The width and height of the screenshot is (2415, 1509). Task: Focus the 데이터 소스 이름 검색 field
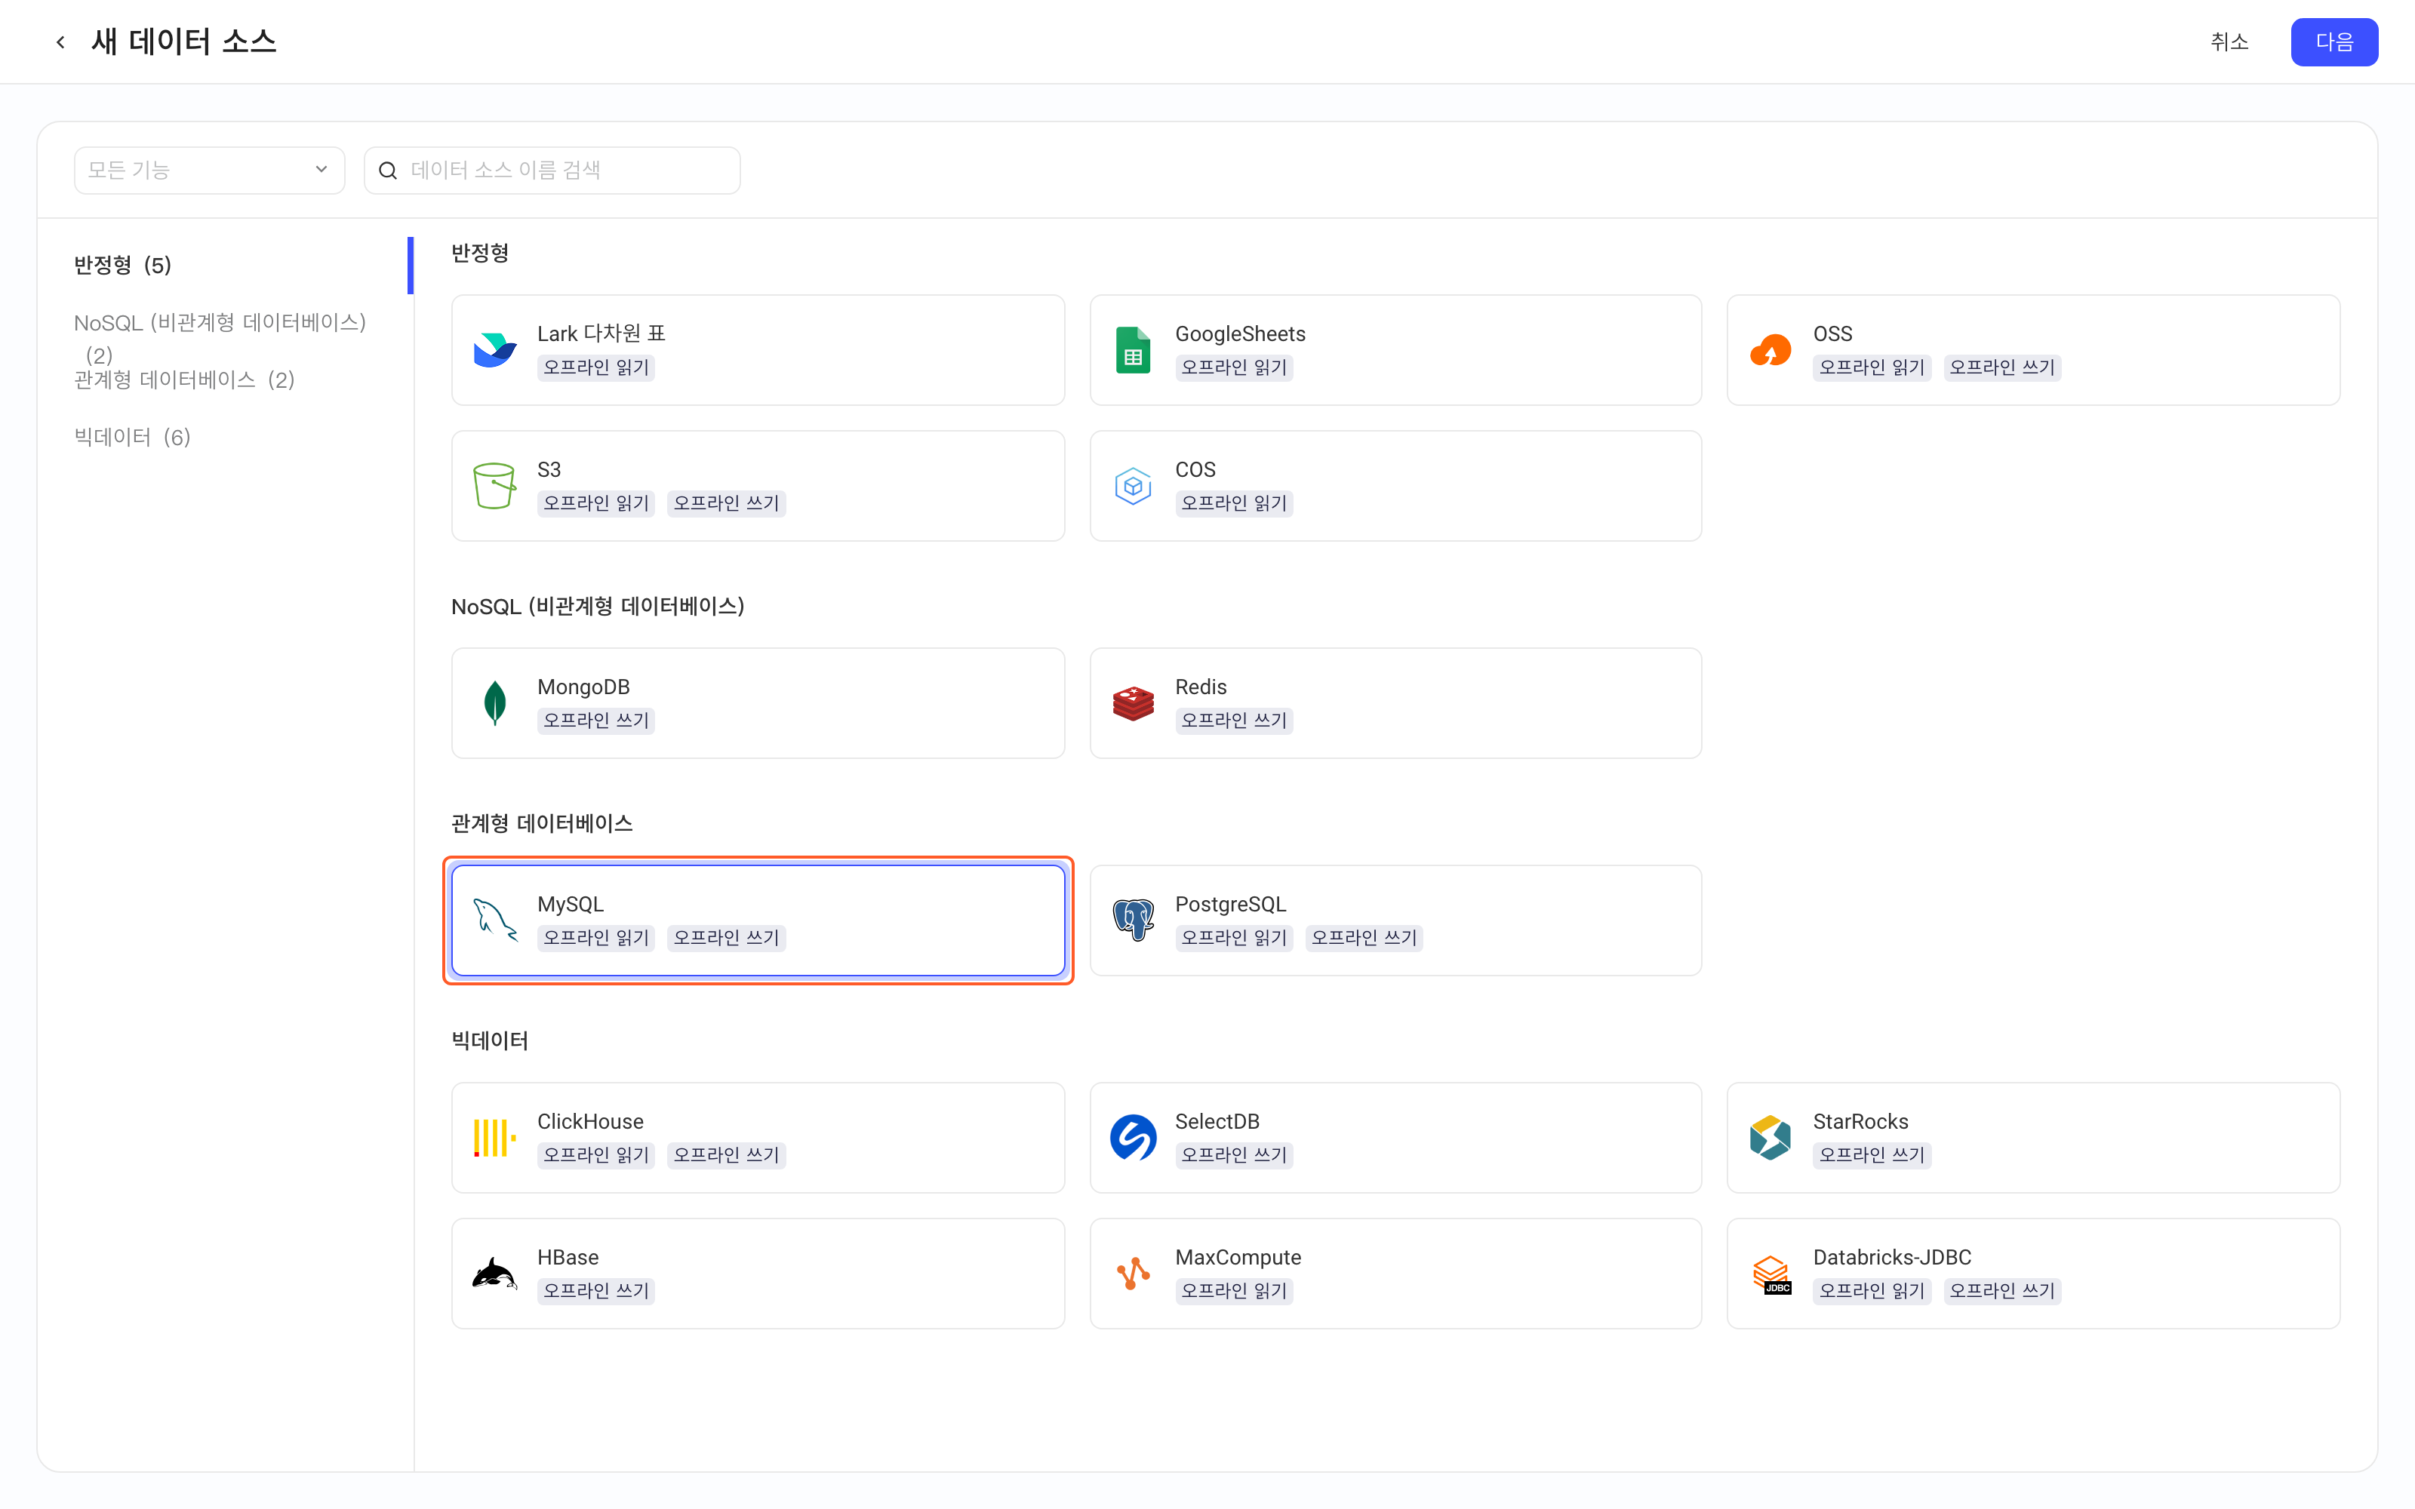[x=552, y=171]
